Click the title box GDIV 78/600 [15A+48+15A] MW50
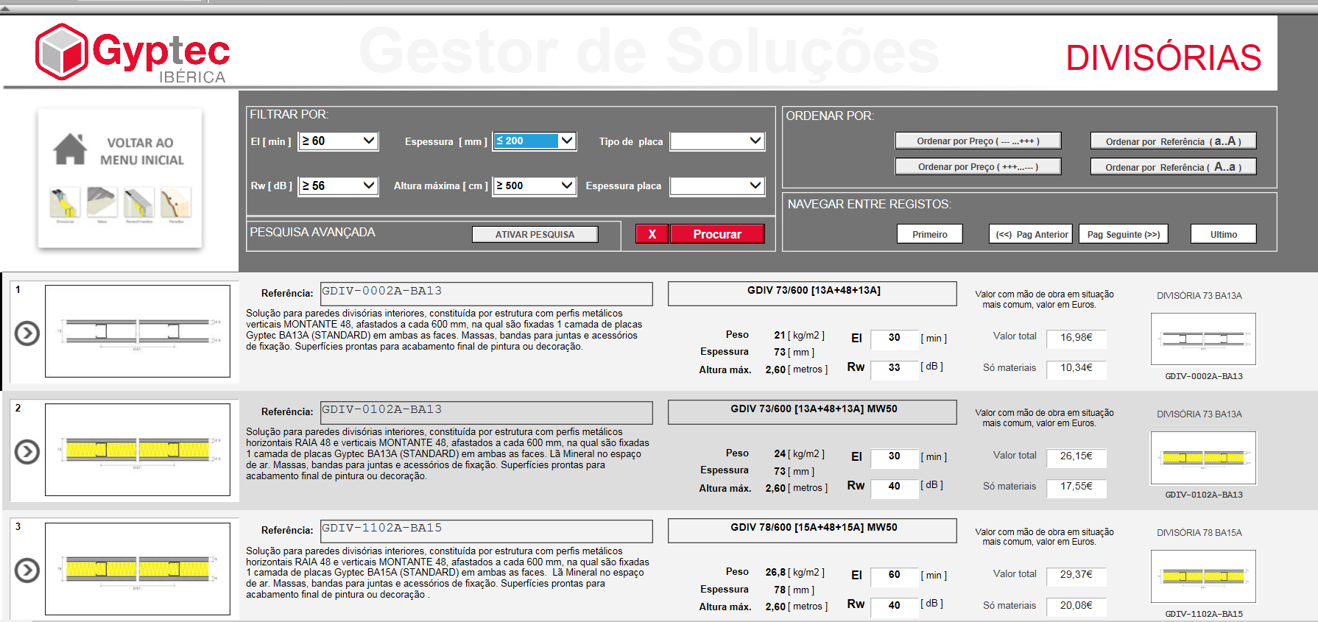The width and height of the screenshot is (1318, 622). pos(812,530)
